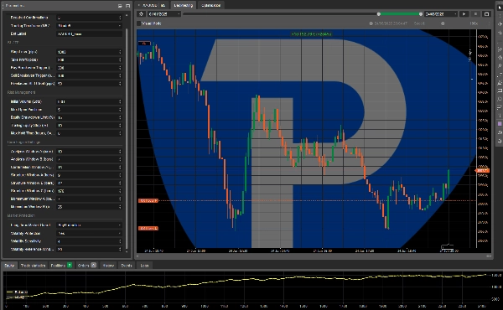Open the backtest start date dropdown
This screenshot has width=503, height=310.
coord(164,14)
